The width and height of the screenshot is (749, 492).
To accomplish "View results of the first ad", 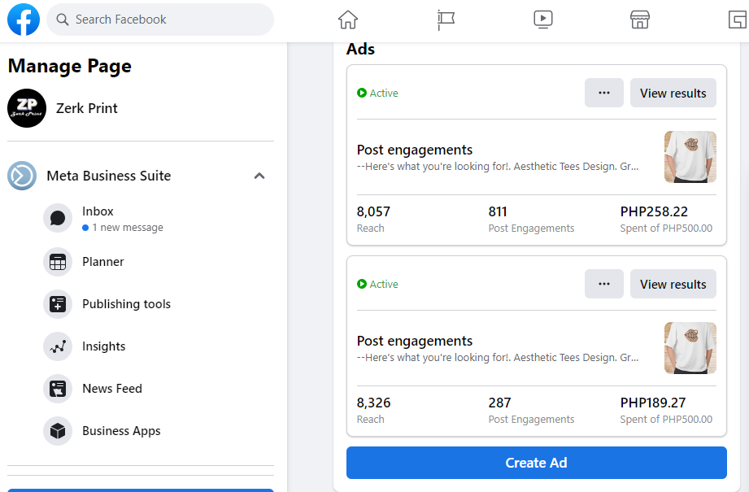I will [673, 93].
